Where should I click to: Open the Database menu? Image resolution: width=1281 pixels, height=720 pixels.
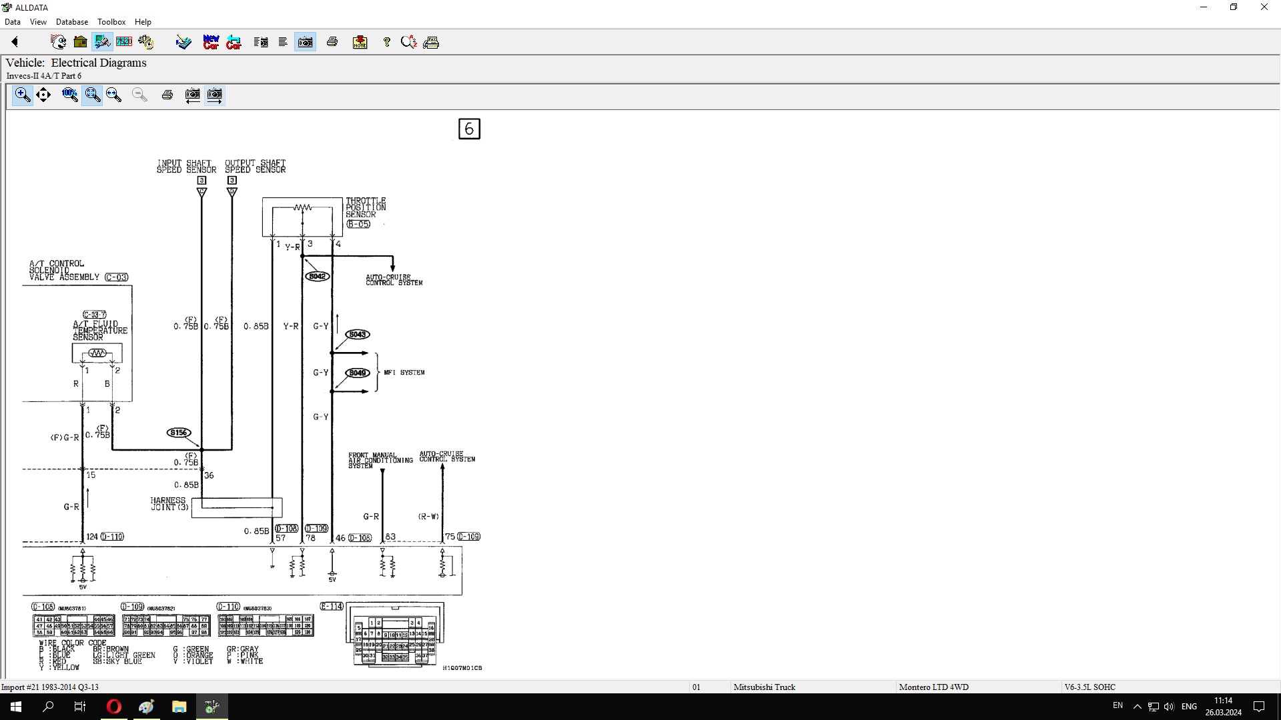(x=71, y=22)
